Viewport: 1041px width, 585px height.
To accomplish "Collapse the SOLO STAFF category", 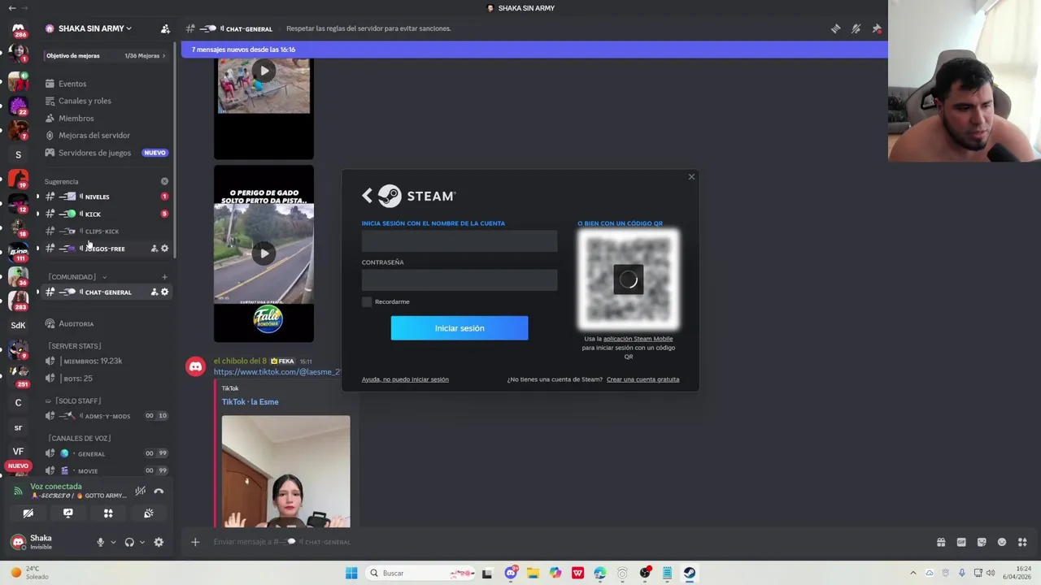I will click(73, 401).
